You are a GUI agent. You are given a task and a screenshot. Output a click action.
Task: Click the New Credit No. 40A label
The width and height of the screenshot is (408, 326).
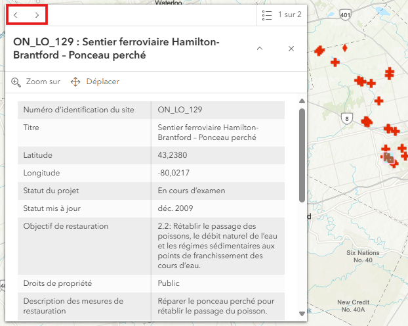[355, 306]
